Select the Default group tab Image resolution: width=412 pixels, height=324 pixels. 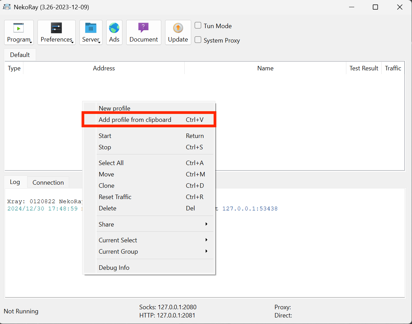tap(20, 55)
